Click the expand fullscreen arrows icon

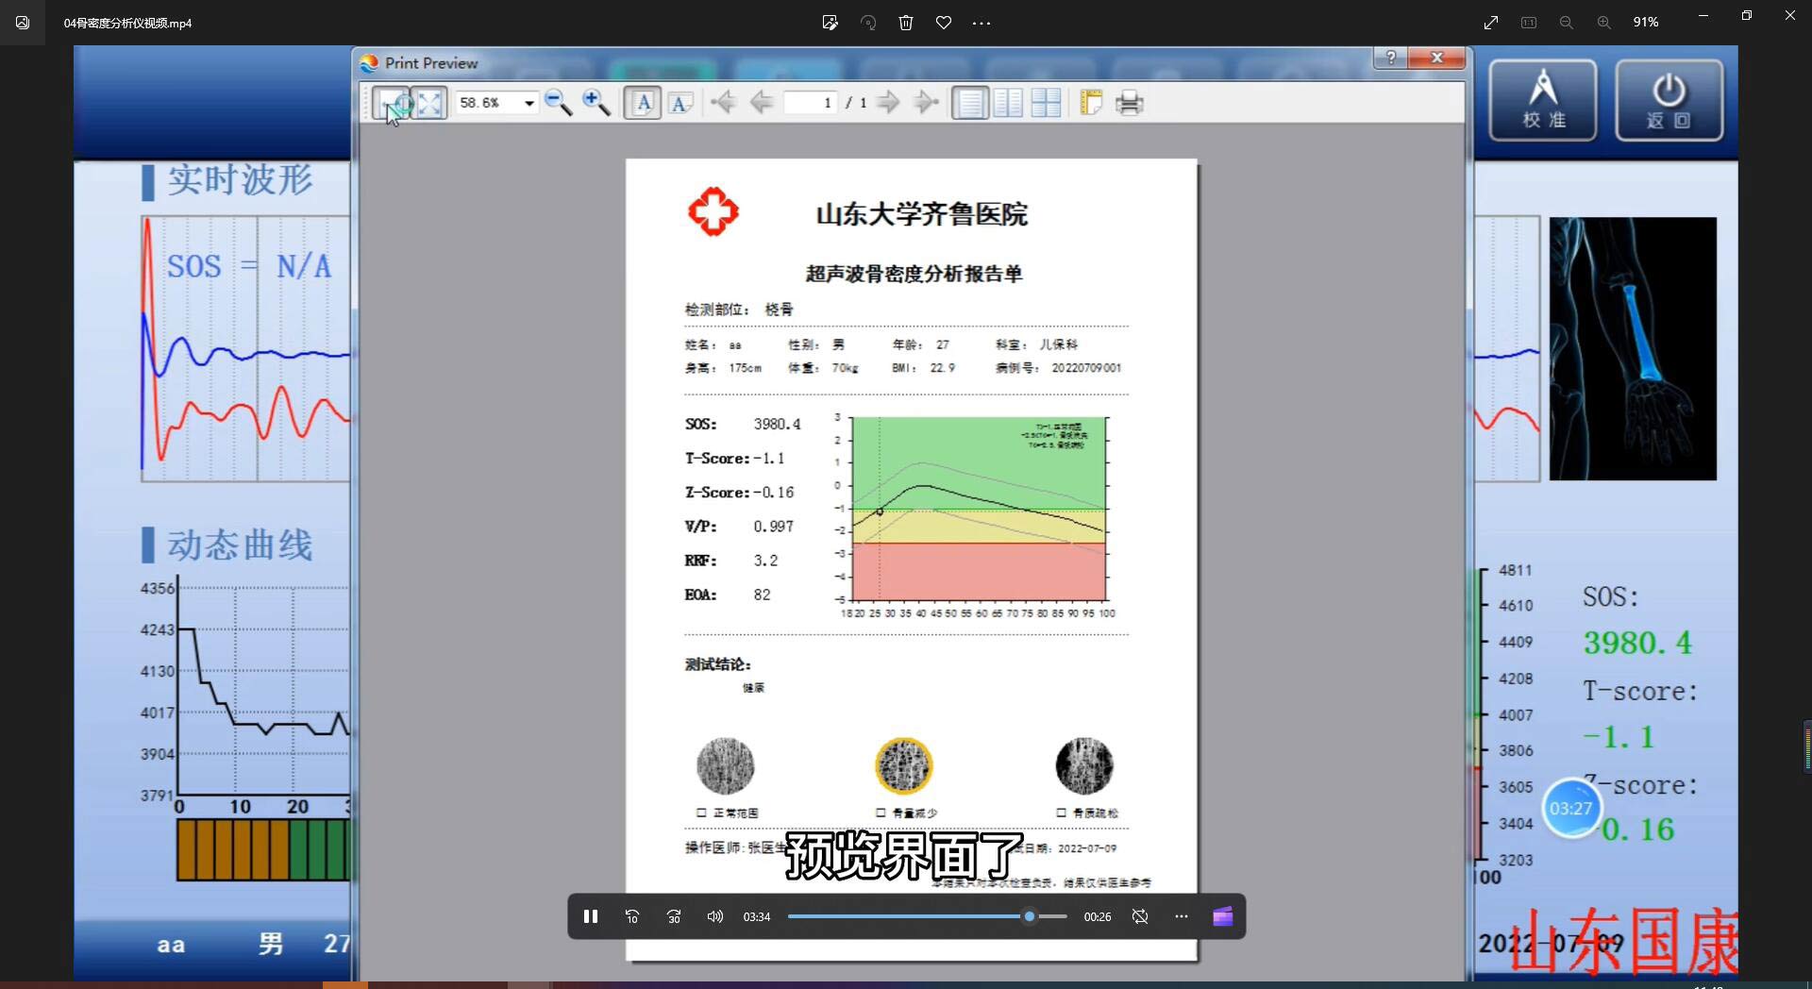click(x=1491, y=23)
